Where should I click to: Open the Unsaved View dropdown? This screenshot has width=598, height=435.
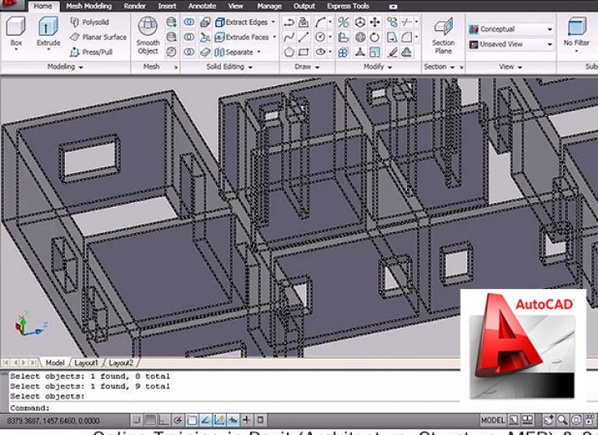click(x=510, y=44)
